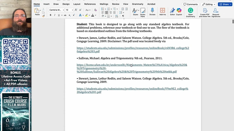Toggle center text alignment
Screen dimensions: 234x131
(106, 13)
